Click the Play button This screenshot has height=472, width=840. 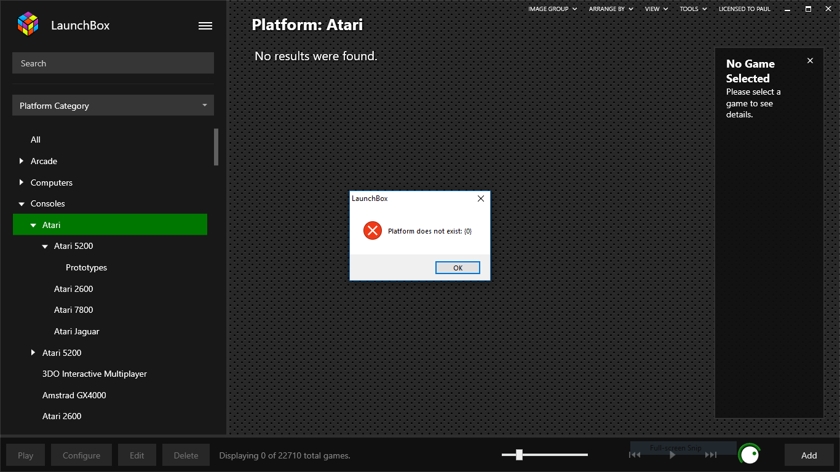(26, 455)
